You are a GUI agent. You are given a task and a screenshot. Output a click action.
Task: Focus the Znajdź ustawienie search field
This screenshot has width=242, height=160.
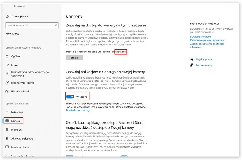(x=32, y=25)
